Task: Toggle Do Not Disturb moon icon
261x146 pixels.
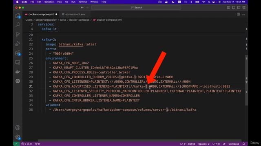Action: [x=173, y=2]
